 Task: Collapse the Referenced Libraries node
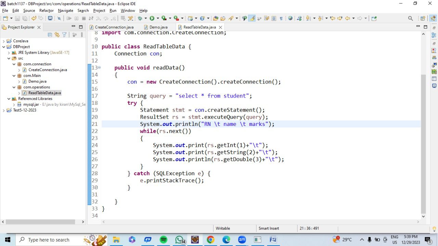click(x=9, y=99)
